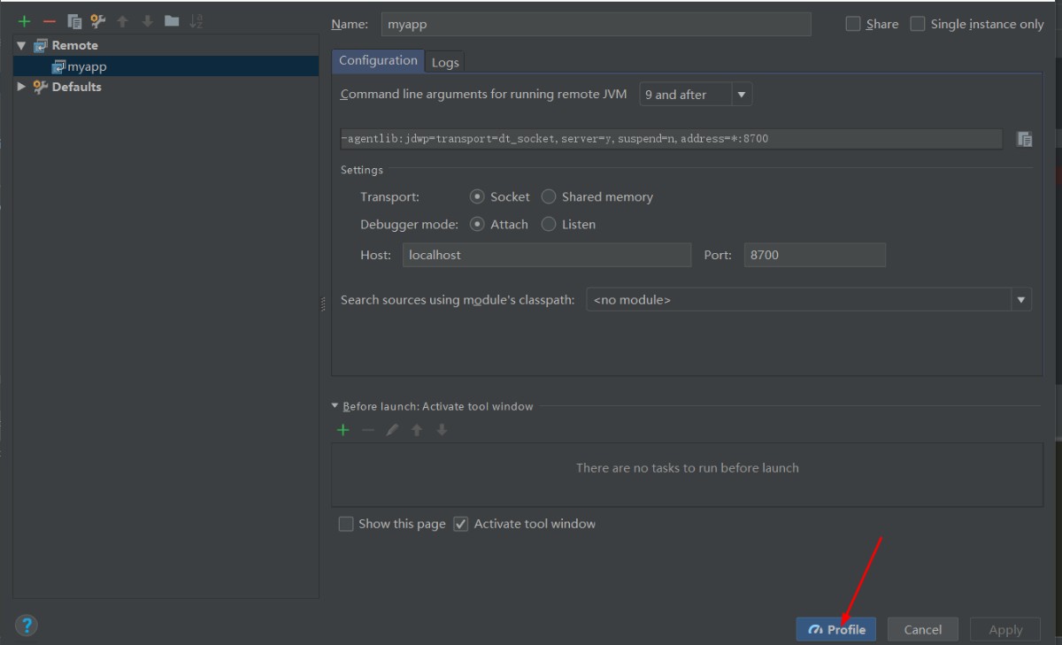The width and height of the screenshot is (1062, 645).
Task: Open the Edit Defaults wrench icon
Action: pos(98,21)
